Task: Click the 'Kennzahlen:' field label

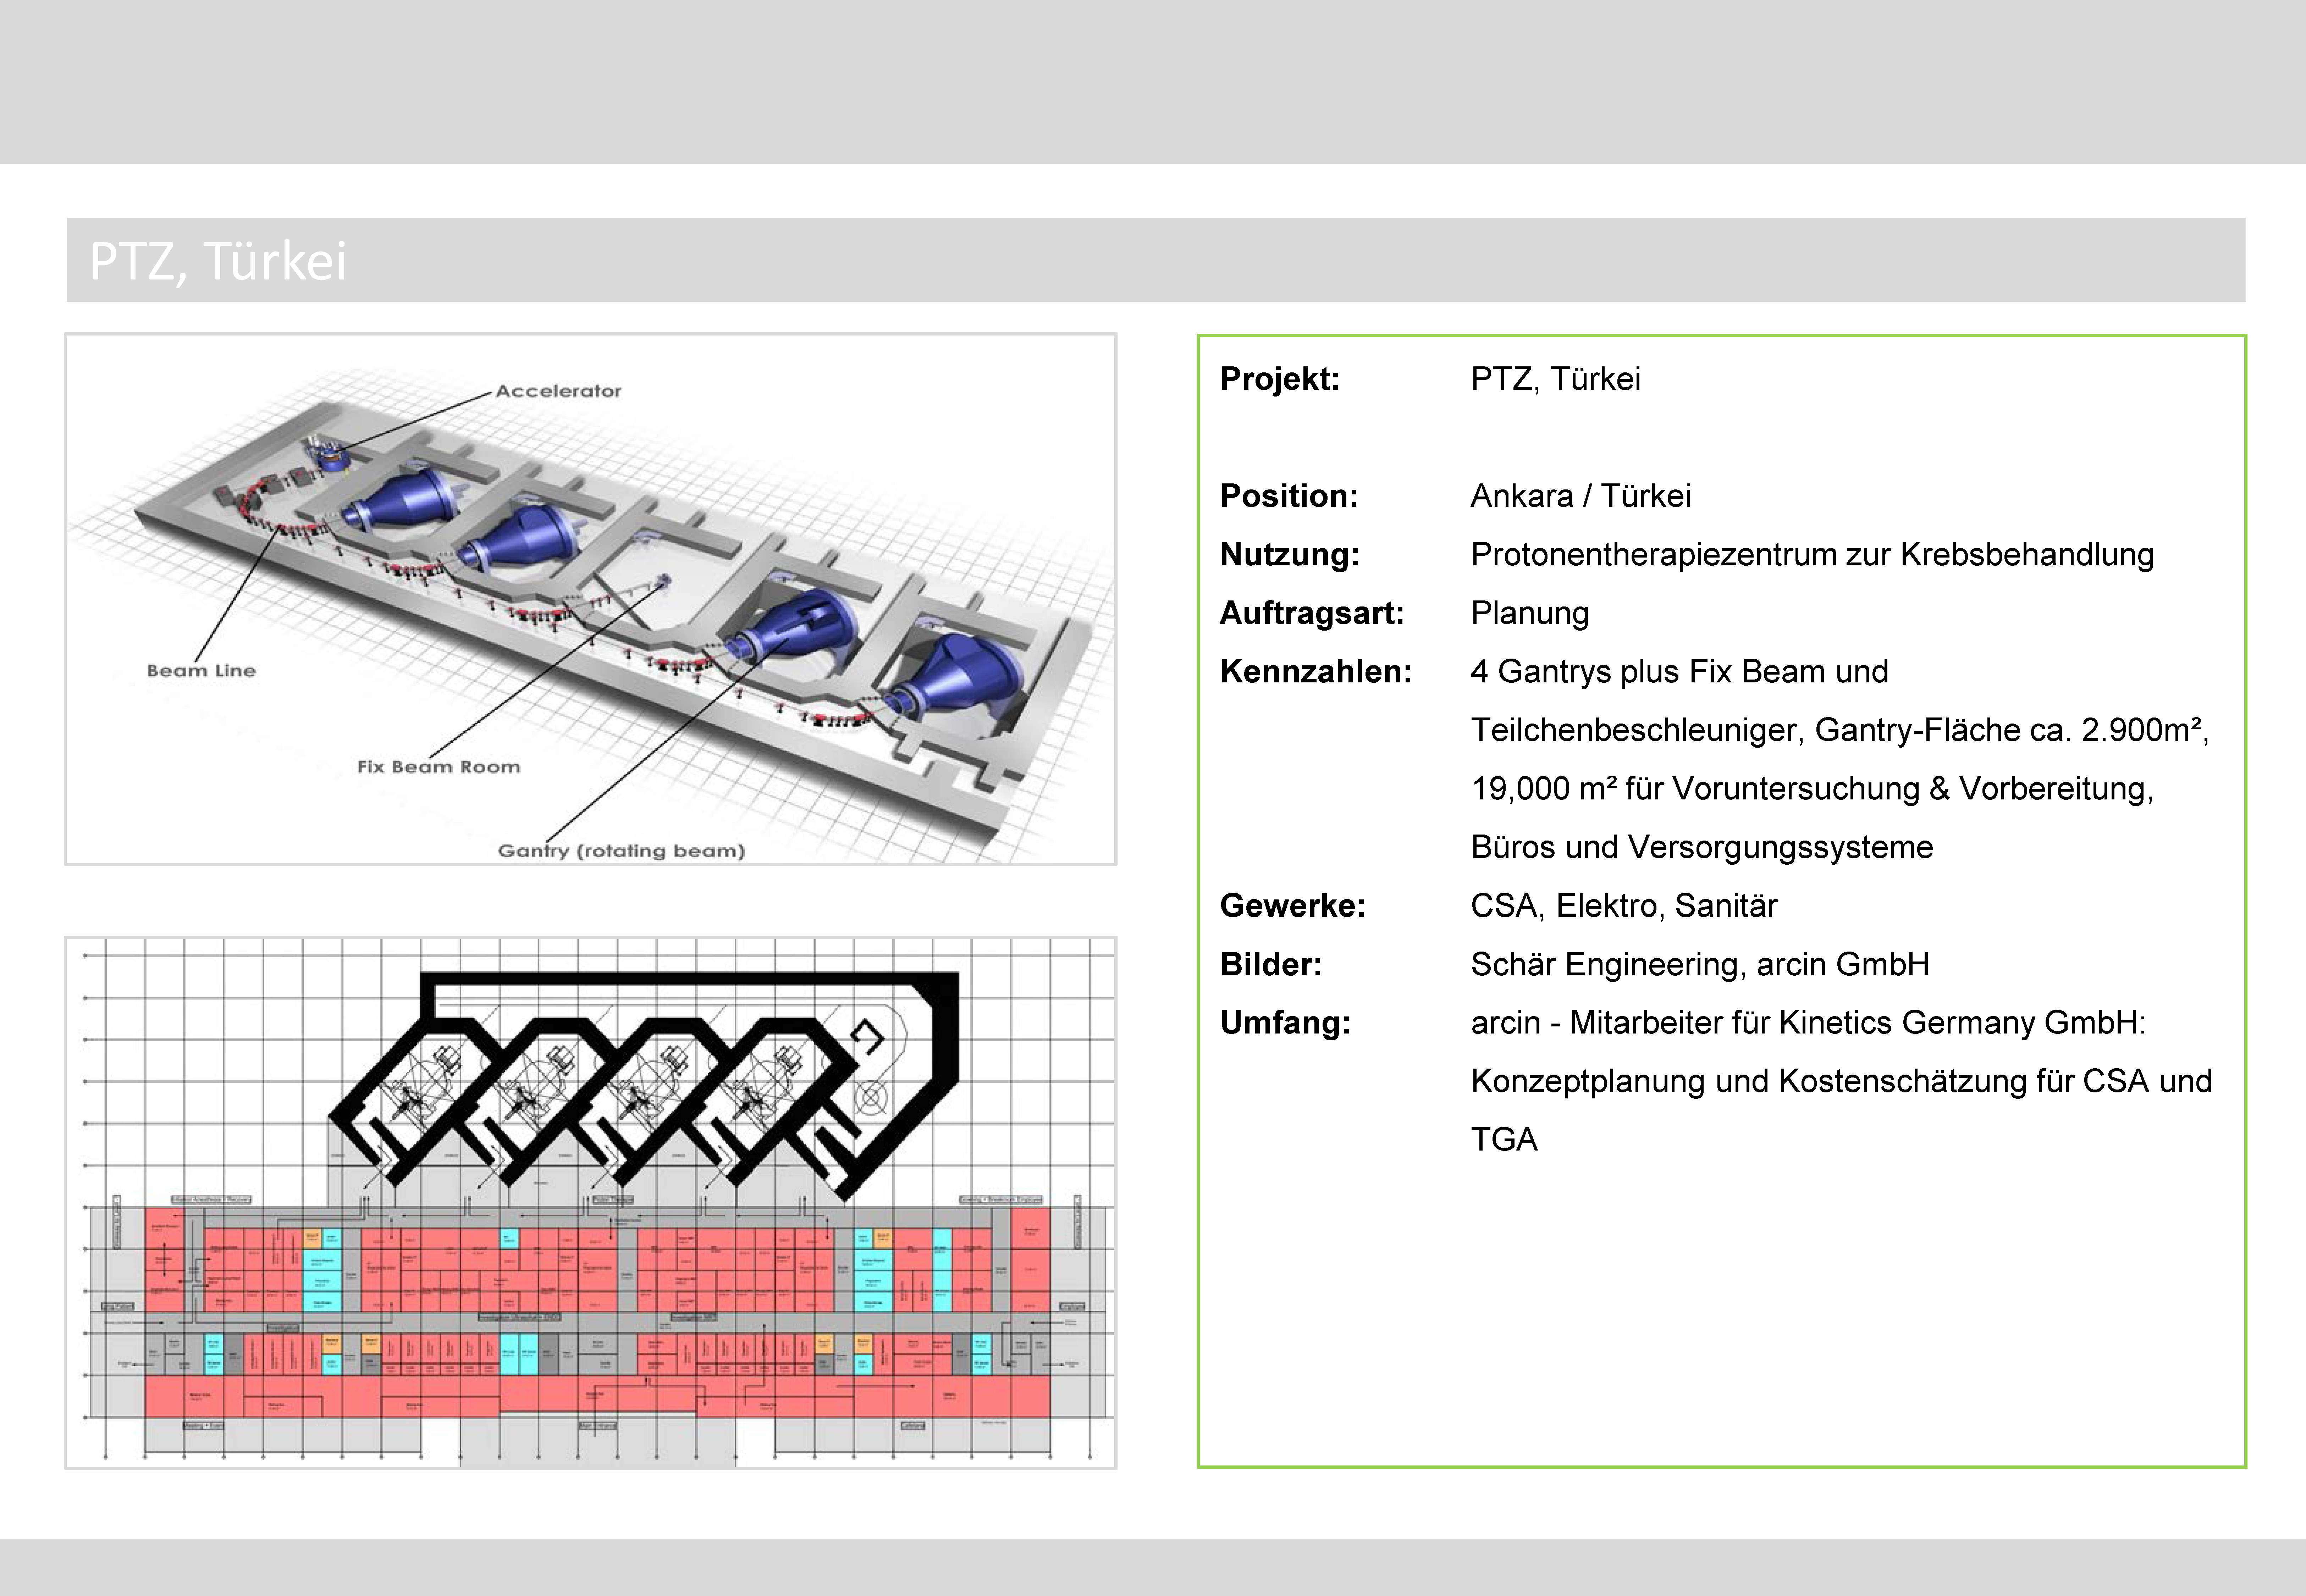Action: pos(1316,671)
